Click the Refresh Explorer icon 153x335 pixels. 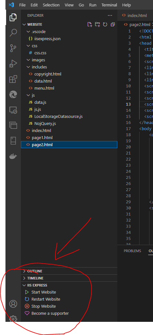click(105, 24)
